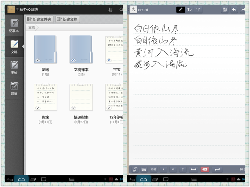Screen dimensions: 250x187
Task: Open the font size 20 selector
Action: pos(242,169)
